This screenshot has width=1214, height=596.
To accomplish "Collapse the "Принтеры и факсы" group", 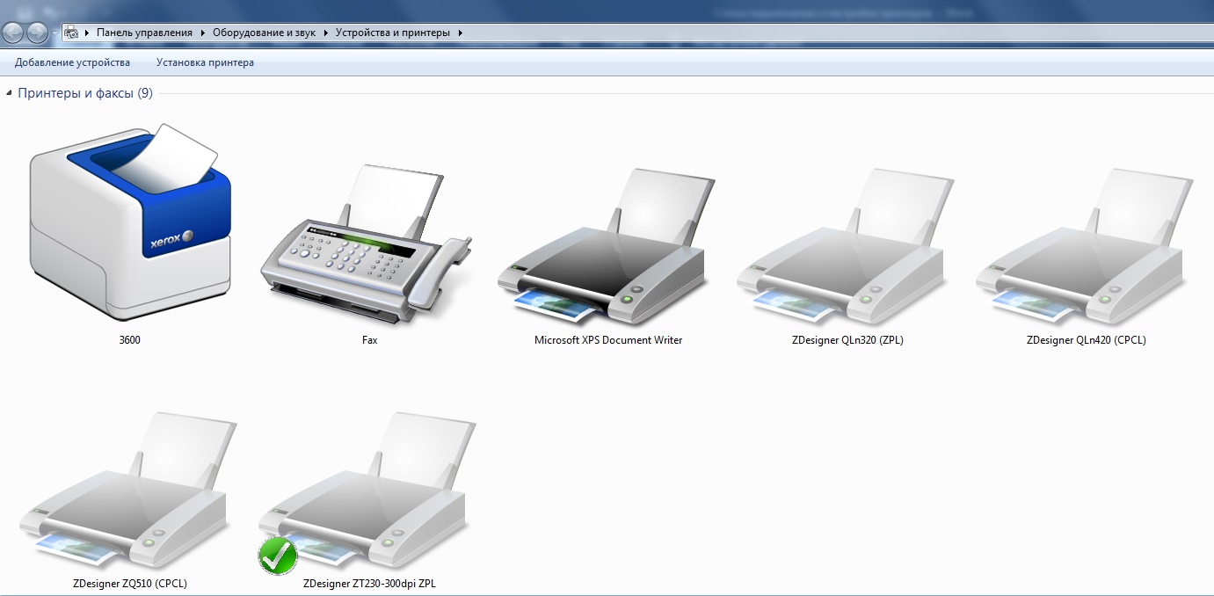I will point(9,93).
